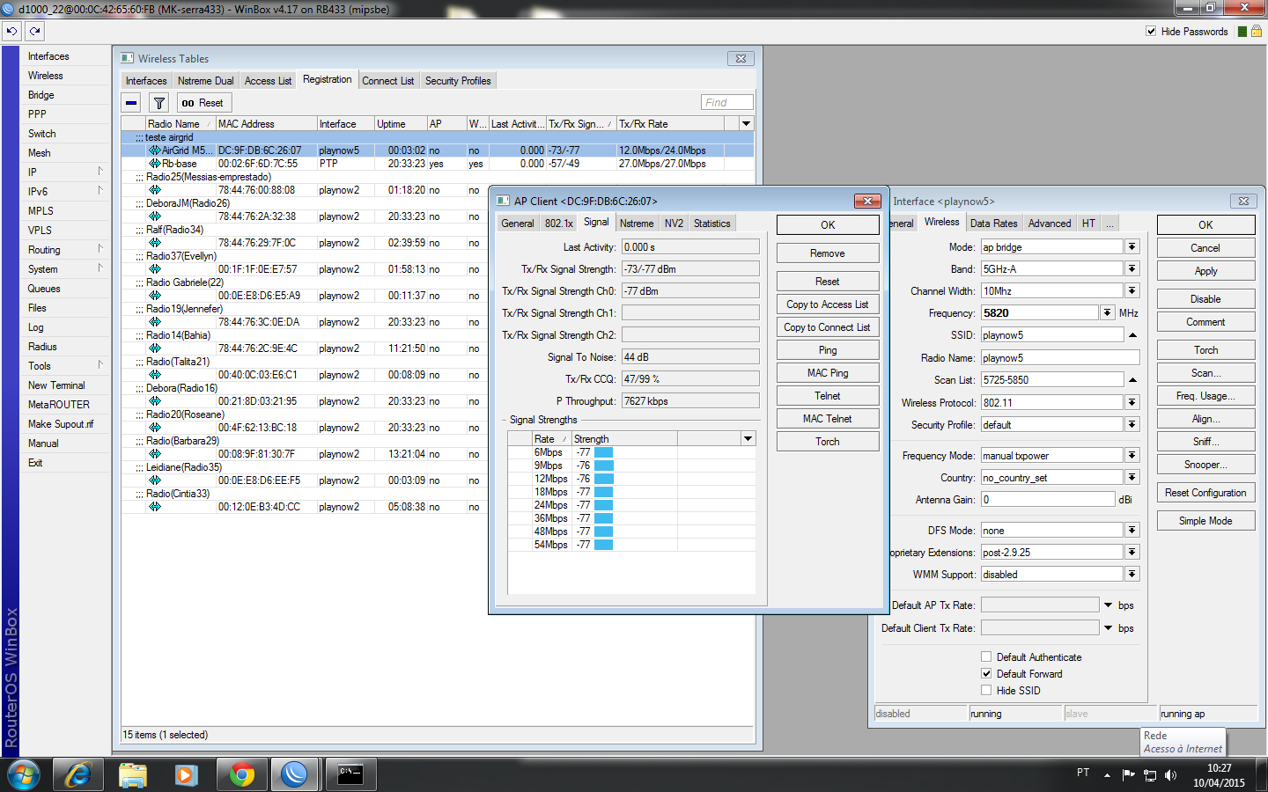Open the Mode dropdown showing ap bridge
Screen dimensions: 1268x792
[1132, 247]
